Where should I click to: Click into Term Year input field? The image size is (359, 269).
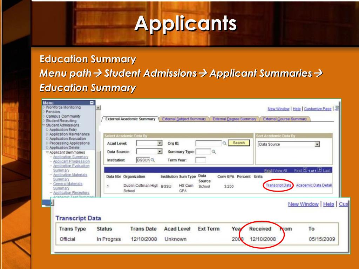(201, 160)
